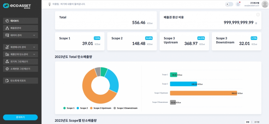Click the green Scope 1 bar, 39.01
This screenshot has height=124, width=269.
click(x=173, y=75)
